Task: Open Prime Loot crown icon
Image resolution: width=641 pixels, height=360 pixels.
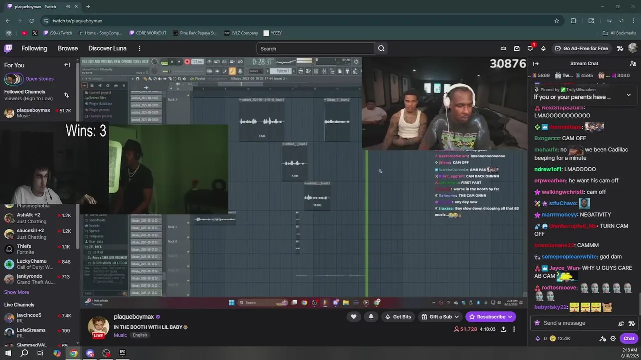Action: click(503, 48)
